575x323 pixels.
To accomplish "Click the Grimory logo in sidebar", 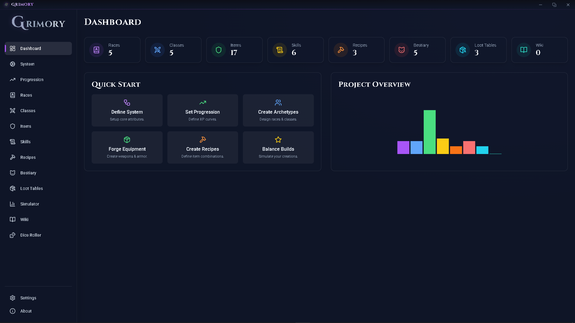I will (x=38, y=23).
